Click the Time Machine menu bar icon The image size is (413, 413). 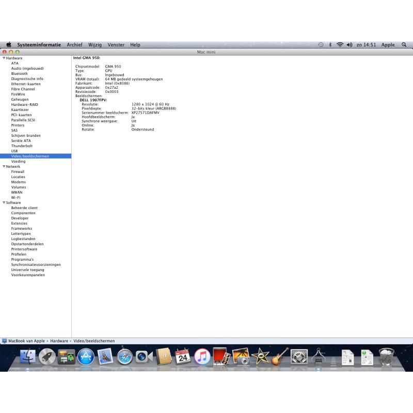tap(321, 45)
